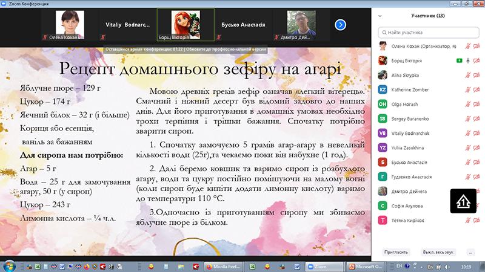Viewport: 485px width, 272px height.
Task: Toggle video for Олена Кохан row
Action: 477,47
